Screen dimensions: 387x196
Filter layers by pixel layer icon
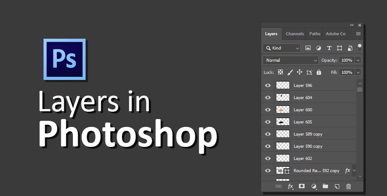tap(308, 48)
